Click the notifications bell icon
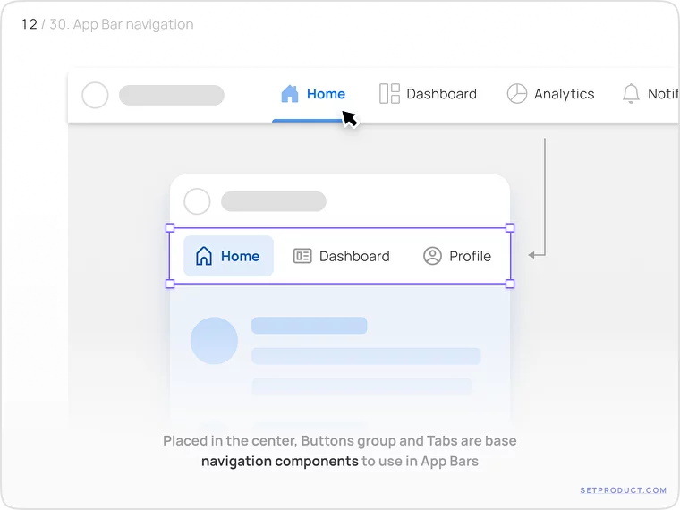The height and width of the screenshot is (510, 680). (631, 94)
